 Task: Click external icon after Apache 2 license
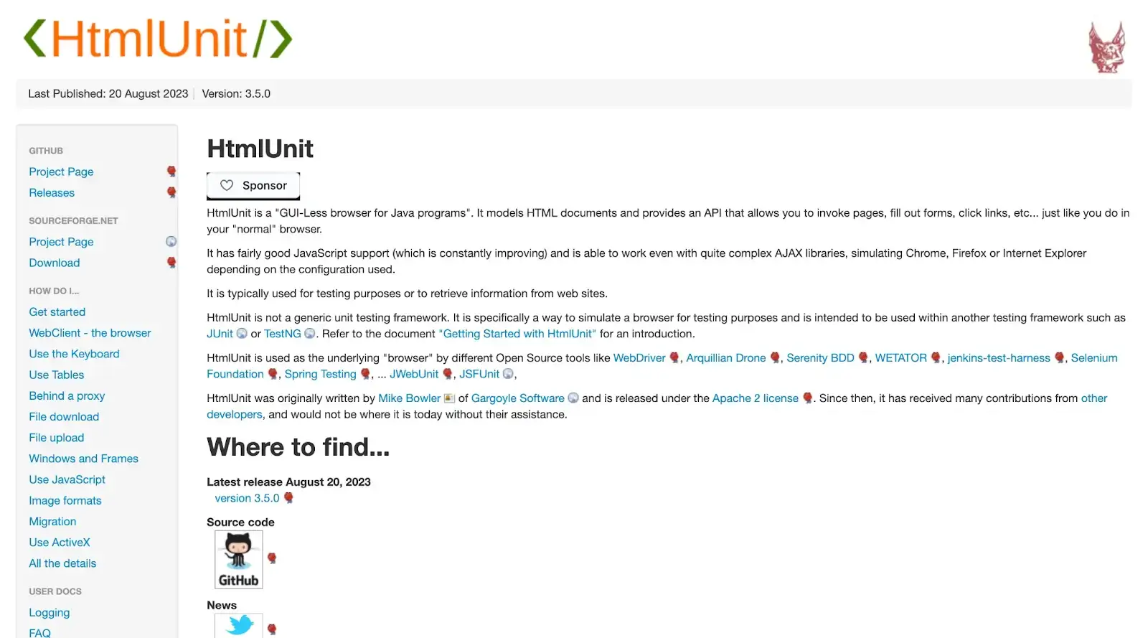(x=807, y=398)
